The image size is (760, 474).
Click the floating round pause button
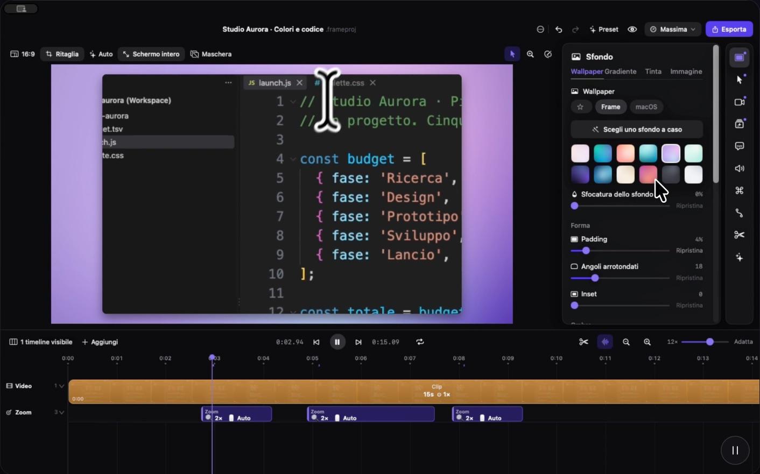click(735, 450)
